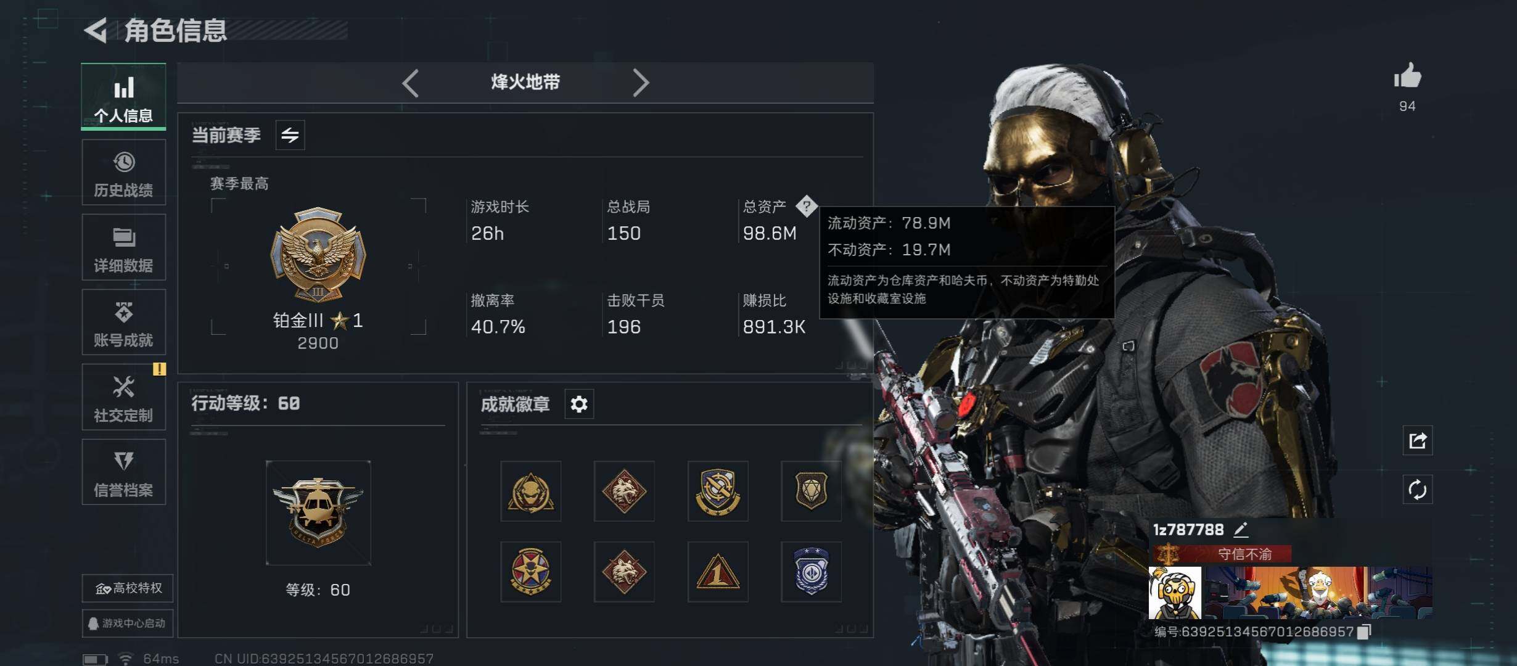The width and height of the screenshot is (1517, 666).
Task: Go to next mode with right chevron
Action: pos(641,83)
